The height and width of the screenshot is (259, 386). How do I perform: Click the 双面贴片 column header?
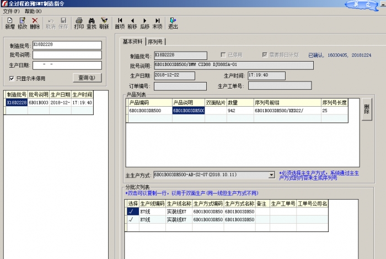coord(216,102)
